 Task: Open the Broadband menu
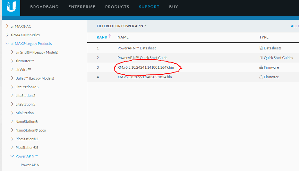point(44,7)
